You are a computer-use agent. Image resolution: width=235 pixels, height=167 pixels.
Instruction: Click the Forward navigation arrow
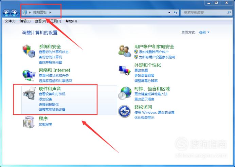point(14,13)
